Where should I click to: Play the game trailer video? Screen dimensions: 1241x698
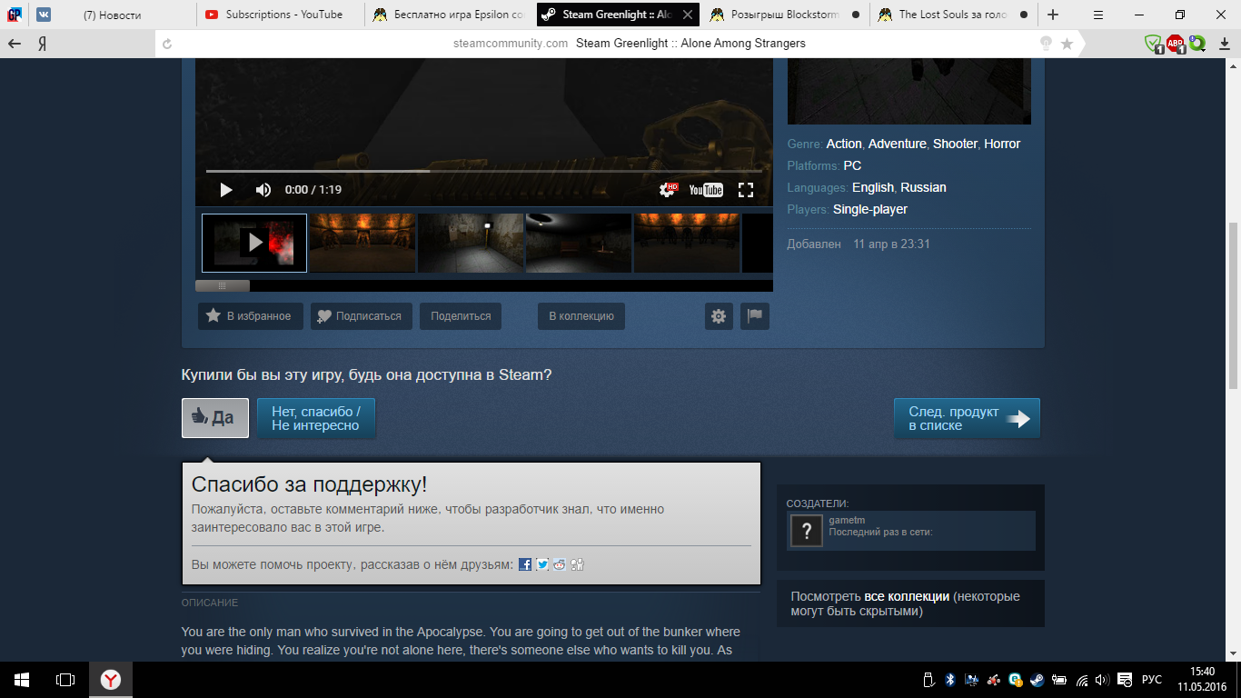tap(226, 190)
